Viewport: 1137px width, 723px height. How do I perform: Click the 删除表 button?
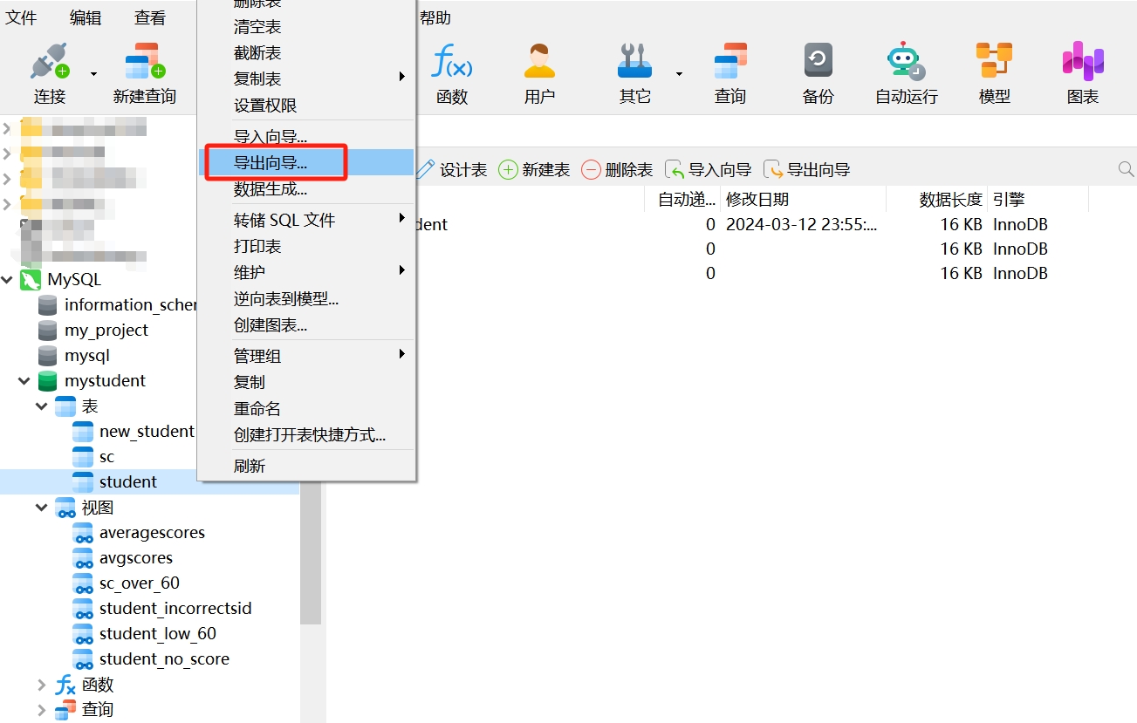[617, 170]
